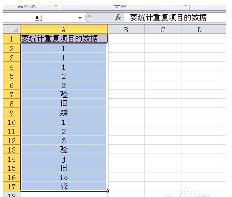This screenshot has height=197, width=232.
Task: Select row 7 header
Action: tap(12, 94)
